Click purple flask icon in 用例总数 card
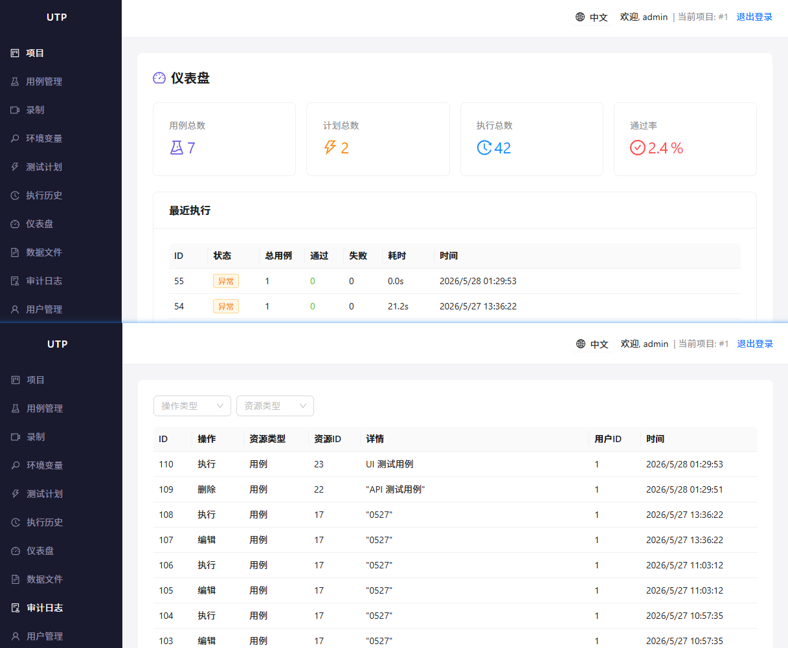 [177, 148]
